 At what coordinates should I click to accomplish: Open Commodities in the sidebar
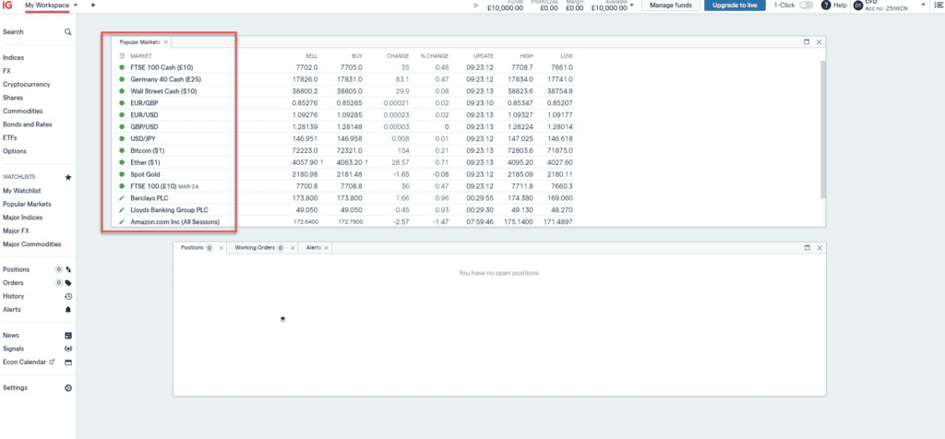(x=22, y=111)
